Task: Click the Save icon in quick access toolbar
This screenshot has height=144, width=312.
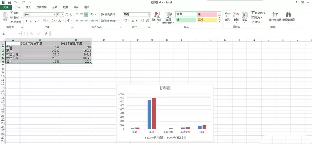Action: point(9,2)
